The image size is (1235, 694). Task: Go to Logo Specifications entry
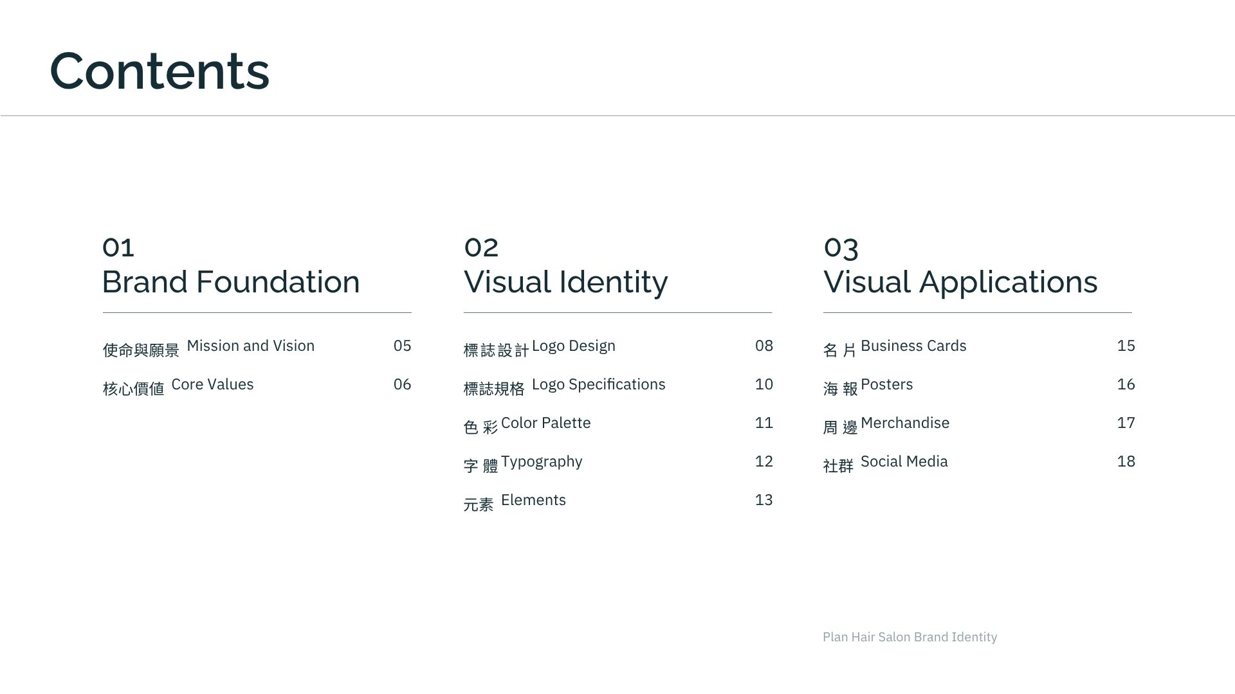(598, 385)
